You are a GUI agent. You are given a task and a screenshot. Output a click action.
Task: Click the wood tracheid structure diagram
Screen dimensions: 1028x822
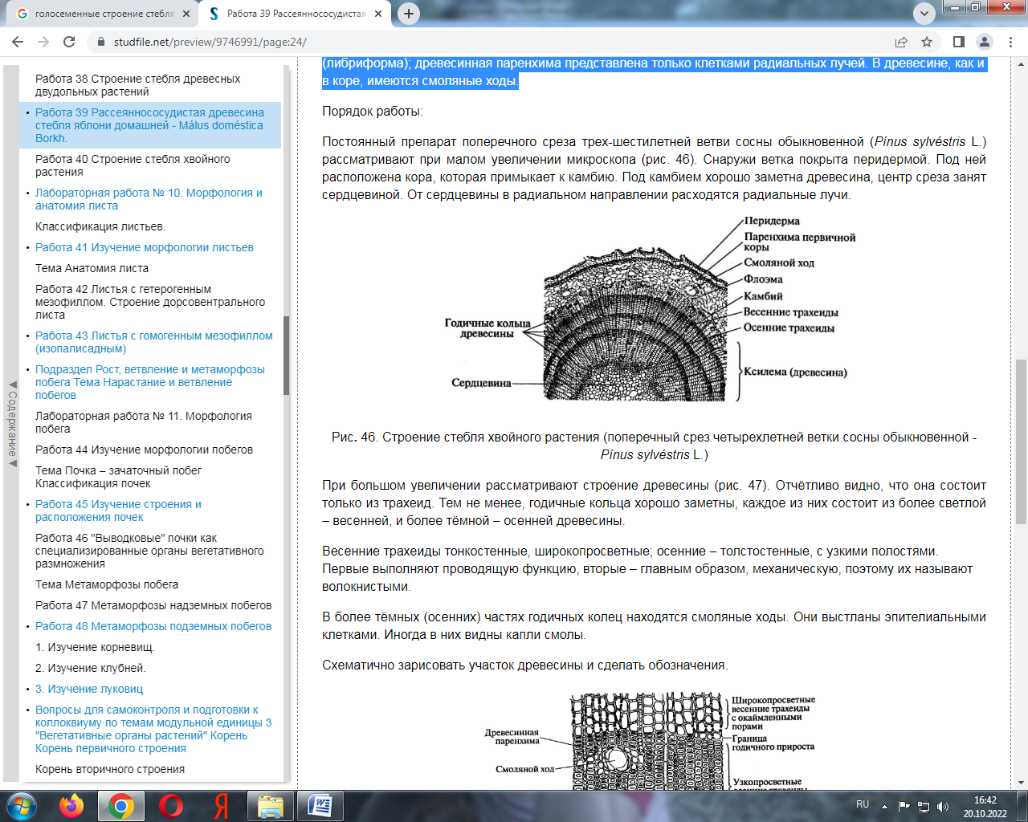coord(651,742)
